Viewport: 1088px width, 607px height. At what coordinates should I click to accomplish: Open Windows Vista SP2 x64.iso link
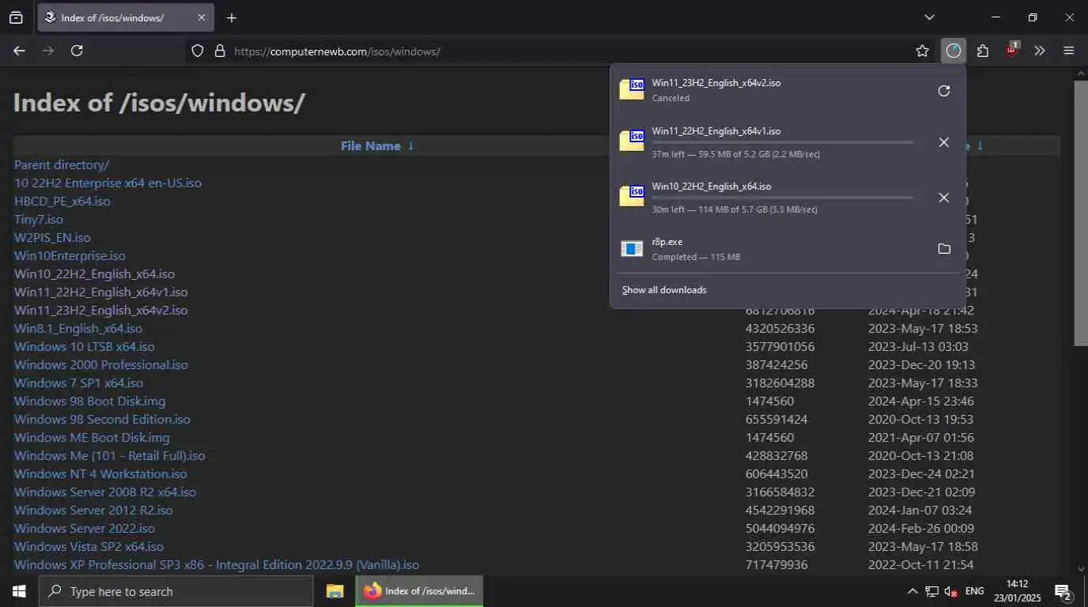[x=89, y=547]
